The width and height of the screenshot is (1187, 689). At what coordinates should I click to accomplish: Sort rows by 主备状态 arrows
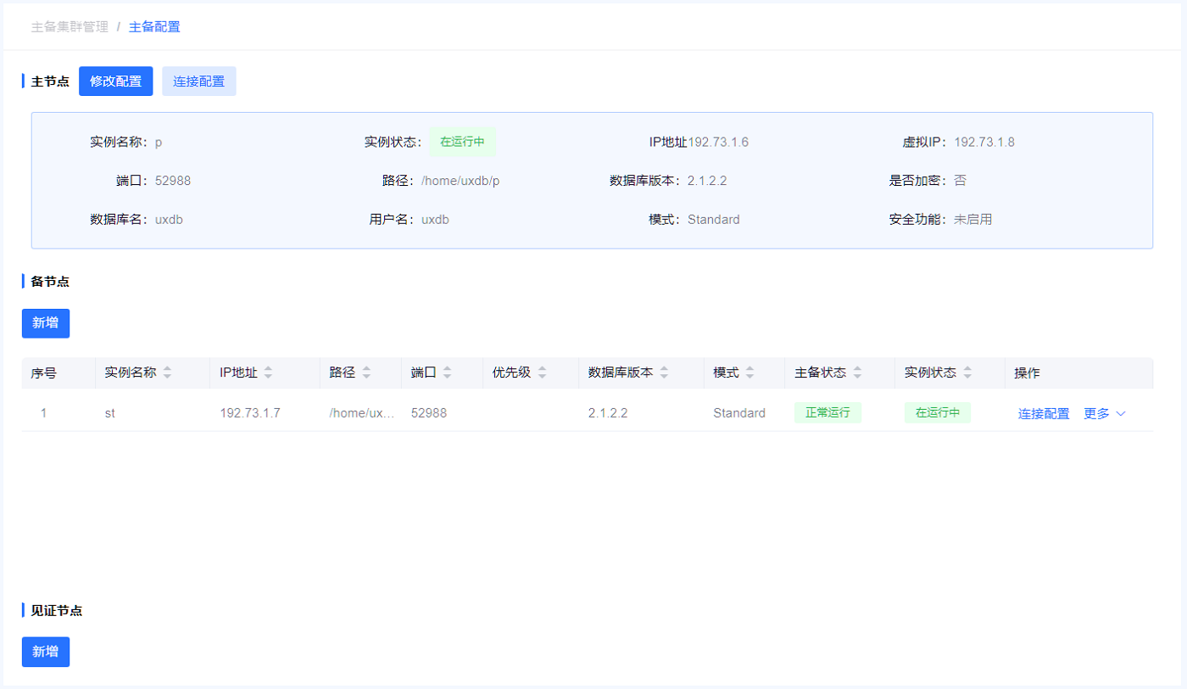tap(857, 373)
